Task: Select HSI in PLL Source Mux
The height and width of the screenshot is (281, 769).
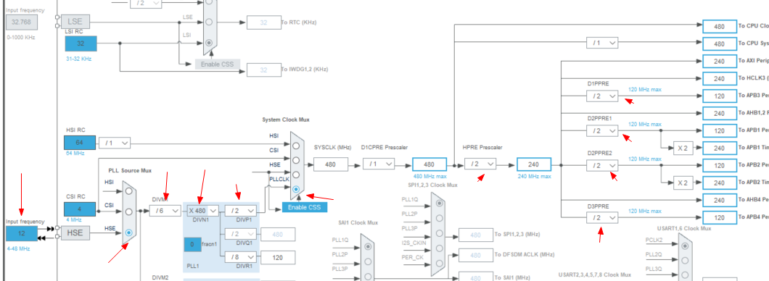Action: coord(128,191)
